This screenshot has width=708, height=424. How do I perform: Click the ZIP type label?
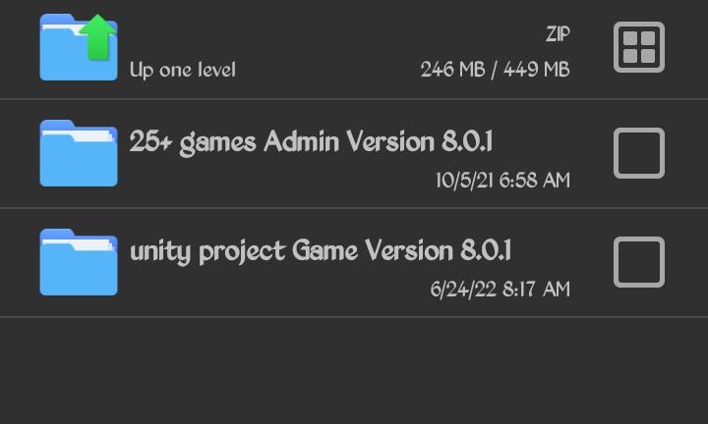558,33
